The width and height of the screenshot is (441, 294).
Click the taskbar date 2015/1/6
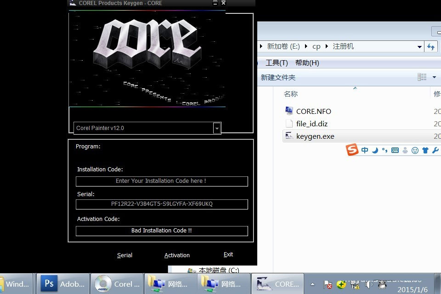(x=413, y=290)
